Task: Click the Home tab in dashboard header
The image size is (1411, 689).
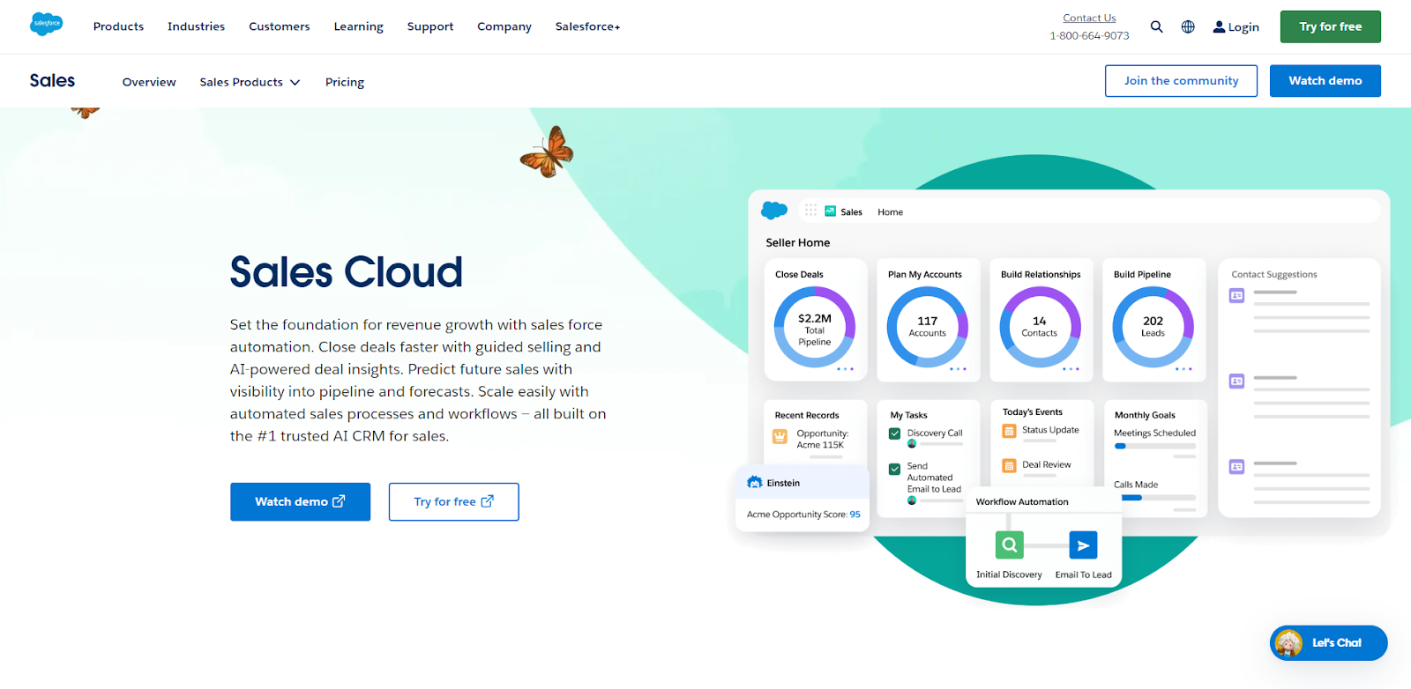Action: tap(890, 211)
